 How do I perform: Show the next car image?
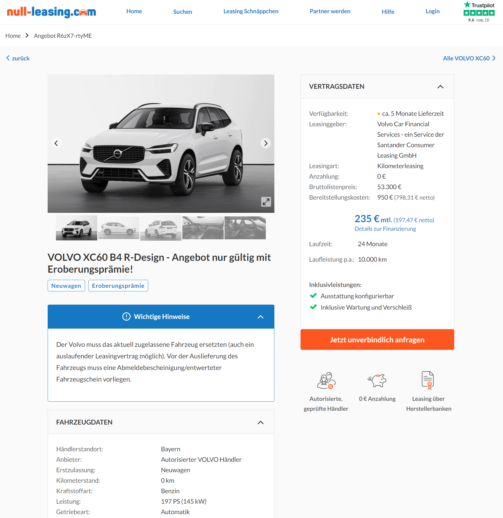pos(266,143)
